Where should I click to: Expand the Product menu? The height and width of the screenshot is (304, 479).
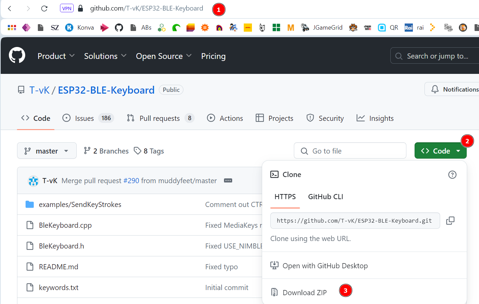click(x=56, y=56)
